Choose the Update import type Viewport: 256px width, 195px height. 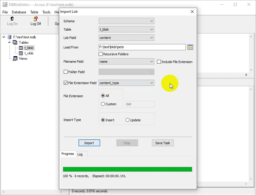[x=127, y=120]
